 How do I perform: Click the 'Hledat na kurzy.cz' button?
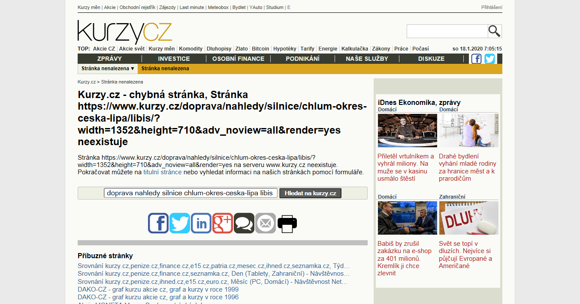tap(310, 193)
